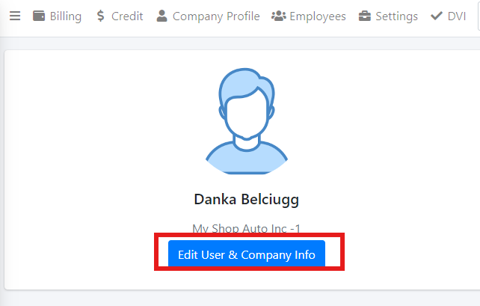Switch to Company Profile text label
This screenshot has height=306, width=480.
(216, 16)
